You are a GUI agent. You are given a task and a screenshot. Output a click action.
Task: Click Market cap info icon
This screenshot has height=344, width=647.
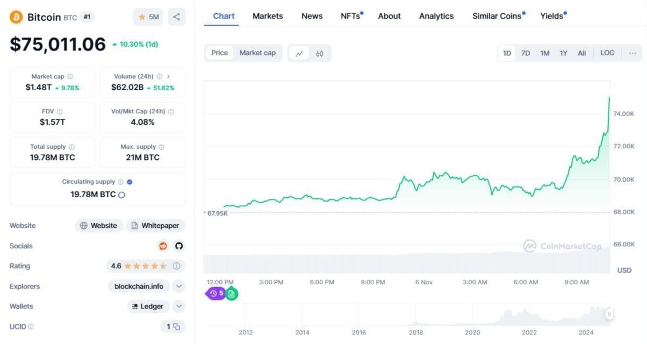coord(70,77)
